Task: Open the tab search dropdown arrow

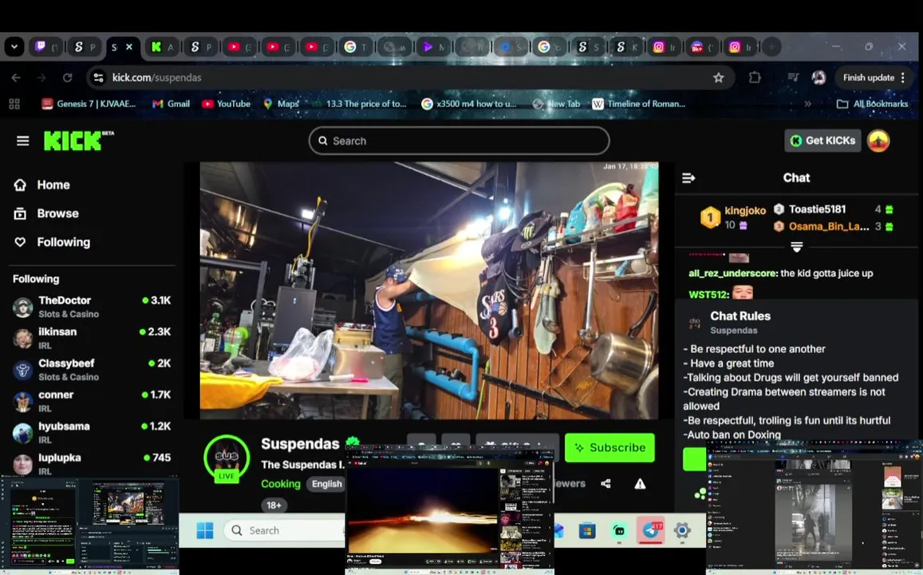Action: click(14, 46)
